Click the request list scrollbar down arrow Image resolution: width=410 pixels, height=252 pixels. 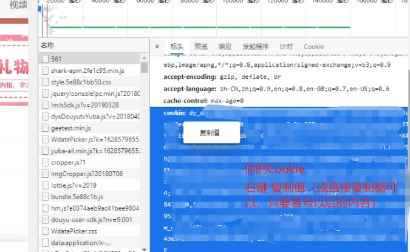point(145,250)
